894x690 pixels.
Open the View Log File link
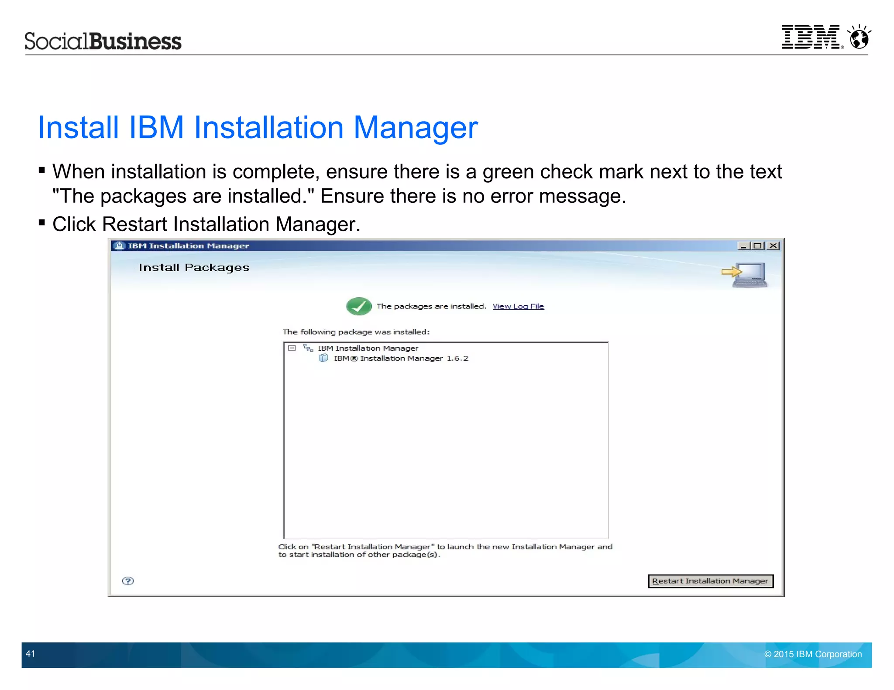coord(518,306)
